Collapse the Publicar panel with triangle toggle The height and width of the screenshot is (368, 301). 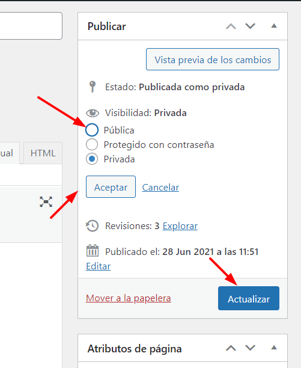[274, 26]
